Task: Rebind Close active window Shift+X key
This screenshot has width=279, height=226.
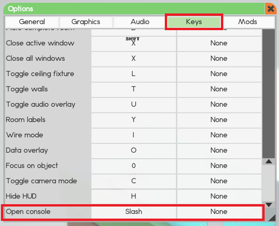Action: 134,43
